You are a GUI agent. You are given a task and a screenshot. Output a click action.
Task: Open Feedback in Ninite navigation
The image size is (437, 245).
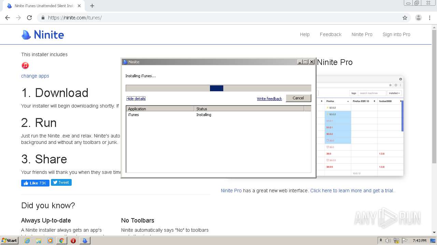click(330, 34)
